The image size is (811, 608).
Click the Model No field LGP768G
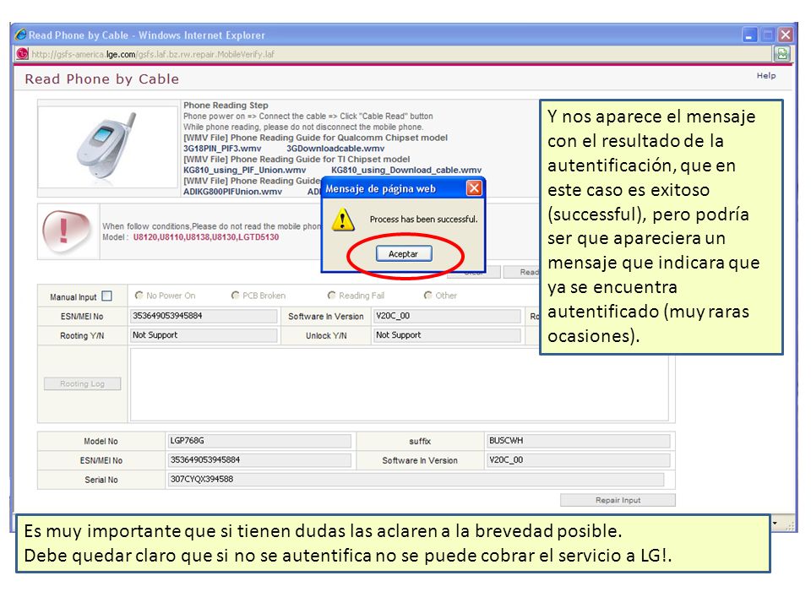tap(259, 441)
